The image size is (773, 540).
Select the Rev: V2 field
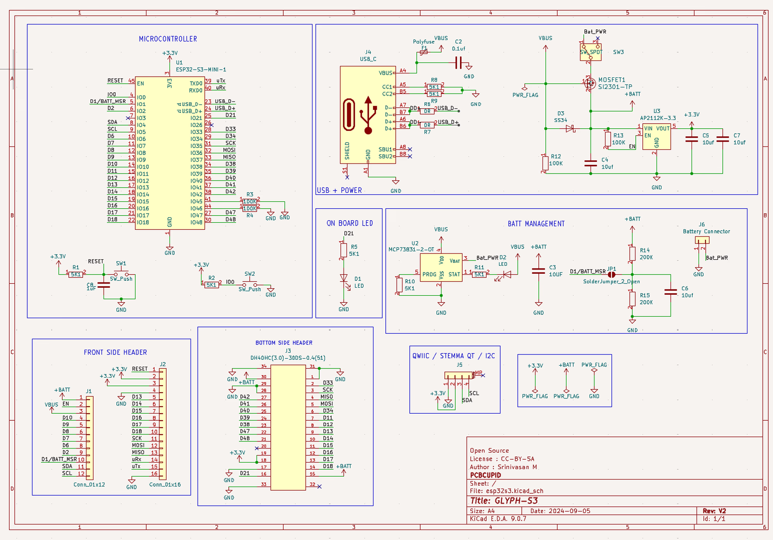point(714,511)
